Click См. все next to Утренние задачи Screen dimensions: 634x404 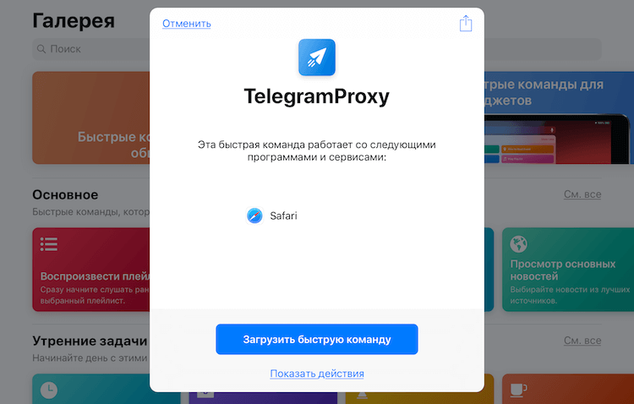[x=582, y=341]
